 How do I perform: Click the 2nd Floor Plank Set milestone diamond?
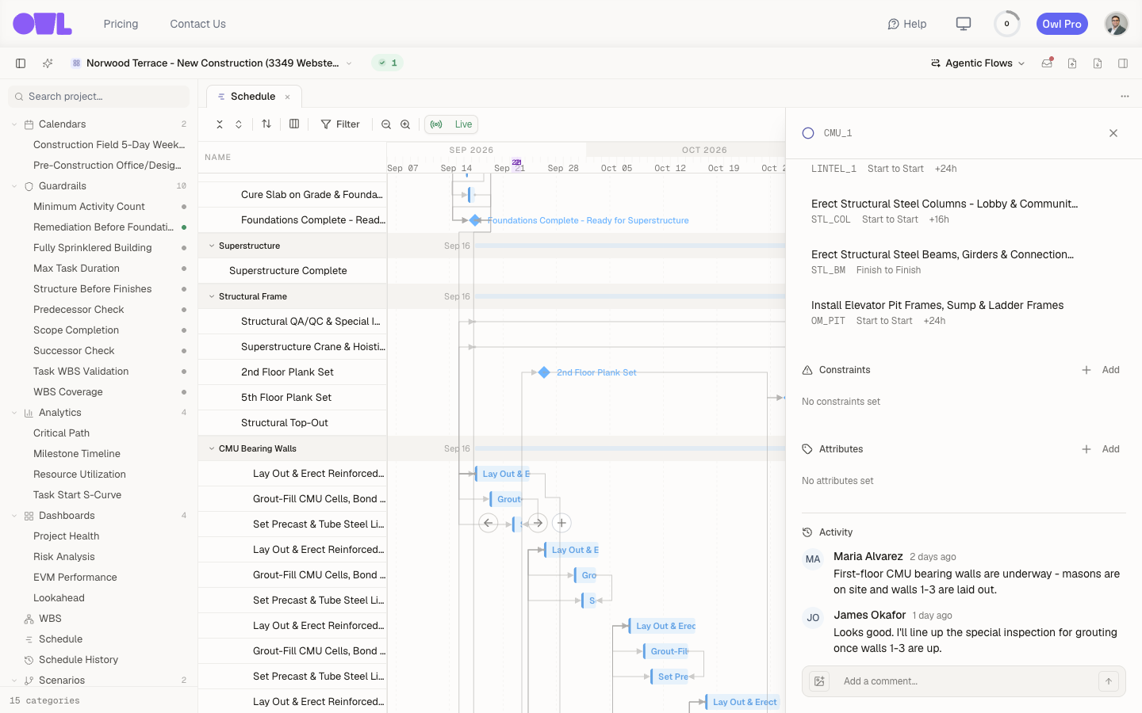point(544,372)
